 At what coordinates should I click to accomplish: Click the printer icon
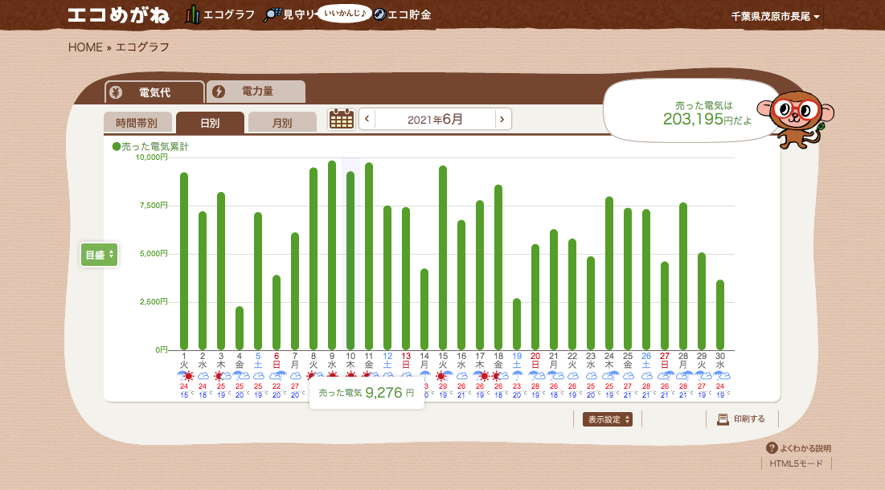coord(723,419)
